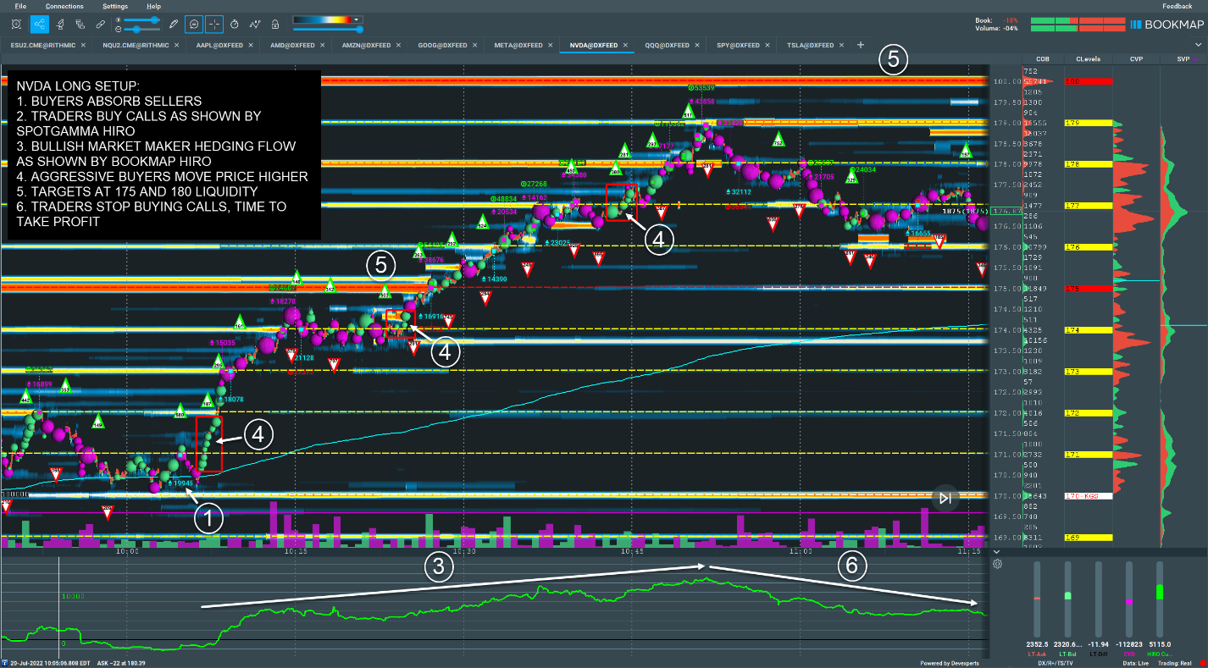Select the CLevels column header
The image size is (1208, 668).
click(1089, 59)
